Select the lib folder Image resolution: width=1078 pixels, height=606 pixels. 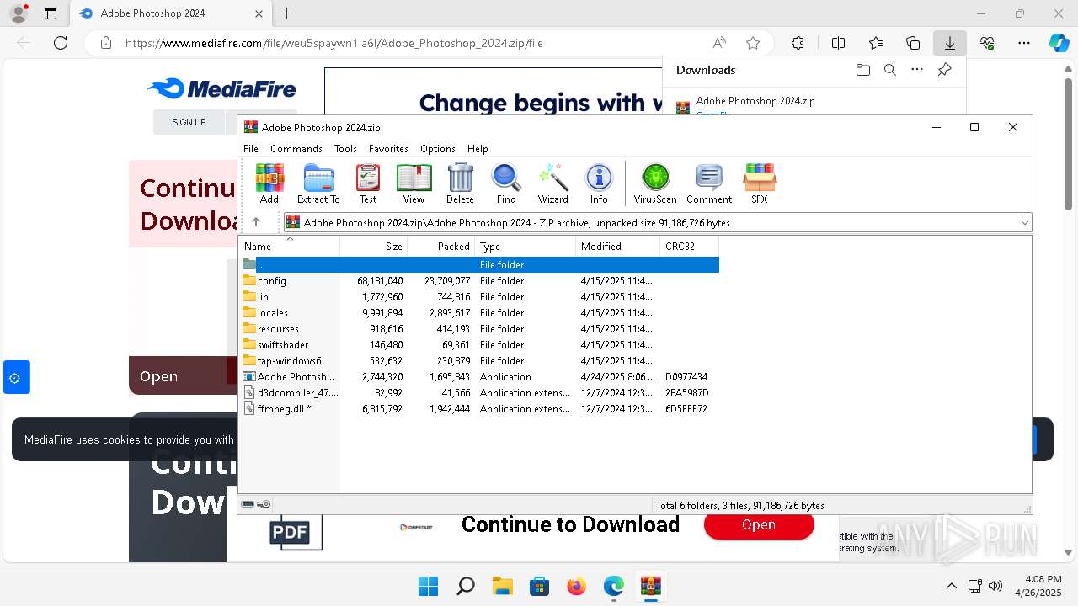(480, 296)
